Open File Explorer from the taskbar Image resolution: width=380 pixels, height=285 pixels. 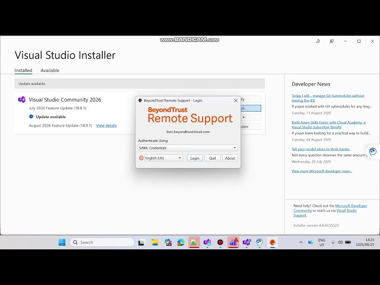tap(154, 242)
